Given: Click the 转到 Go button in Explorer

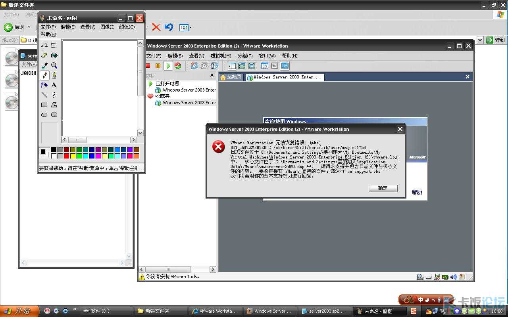Looking at the screenshot, I should click(x=496, y=40).
